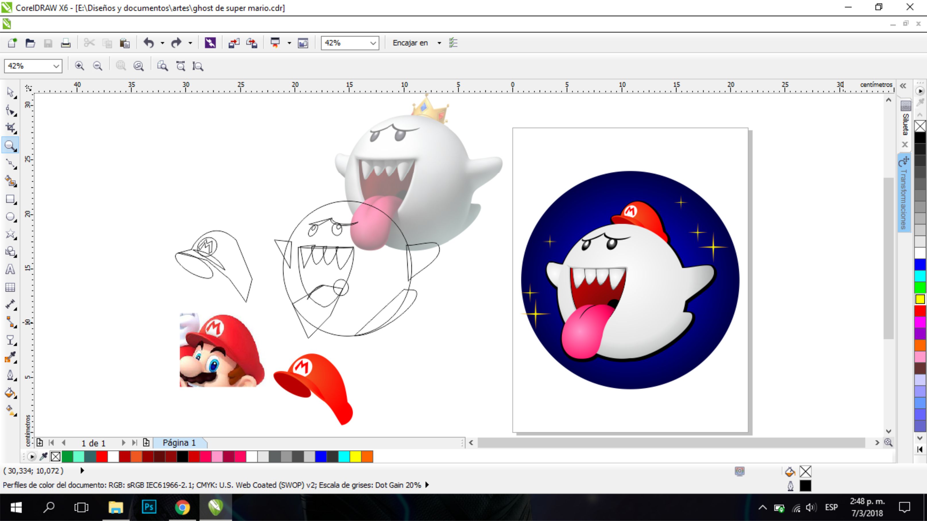
Task: Click the Export icon
Action: pos(251,43)
